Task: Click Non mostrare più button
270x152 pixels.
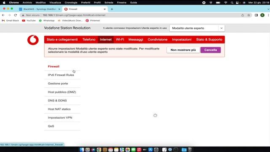Action: 183,50
